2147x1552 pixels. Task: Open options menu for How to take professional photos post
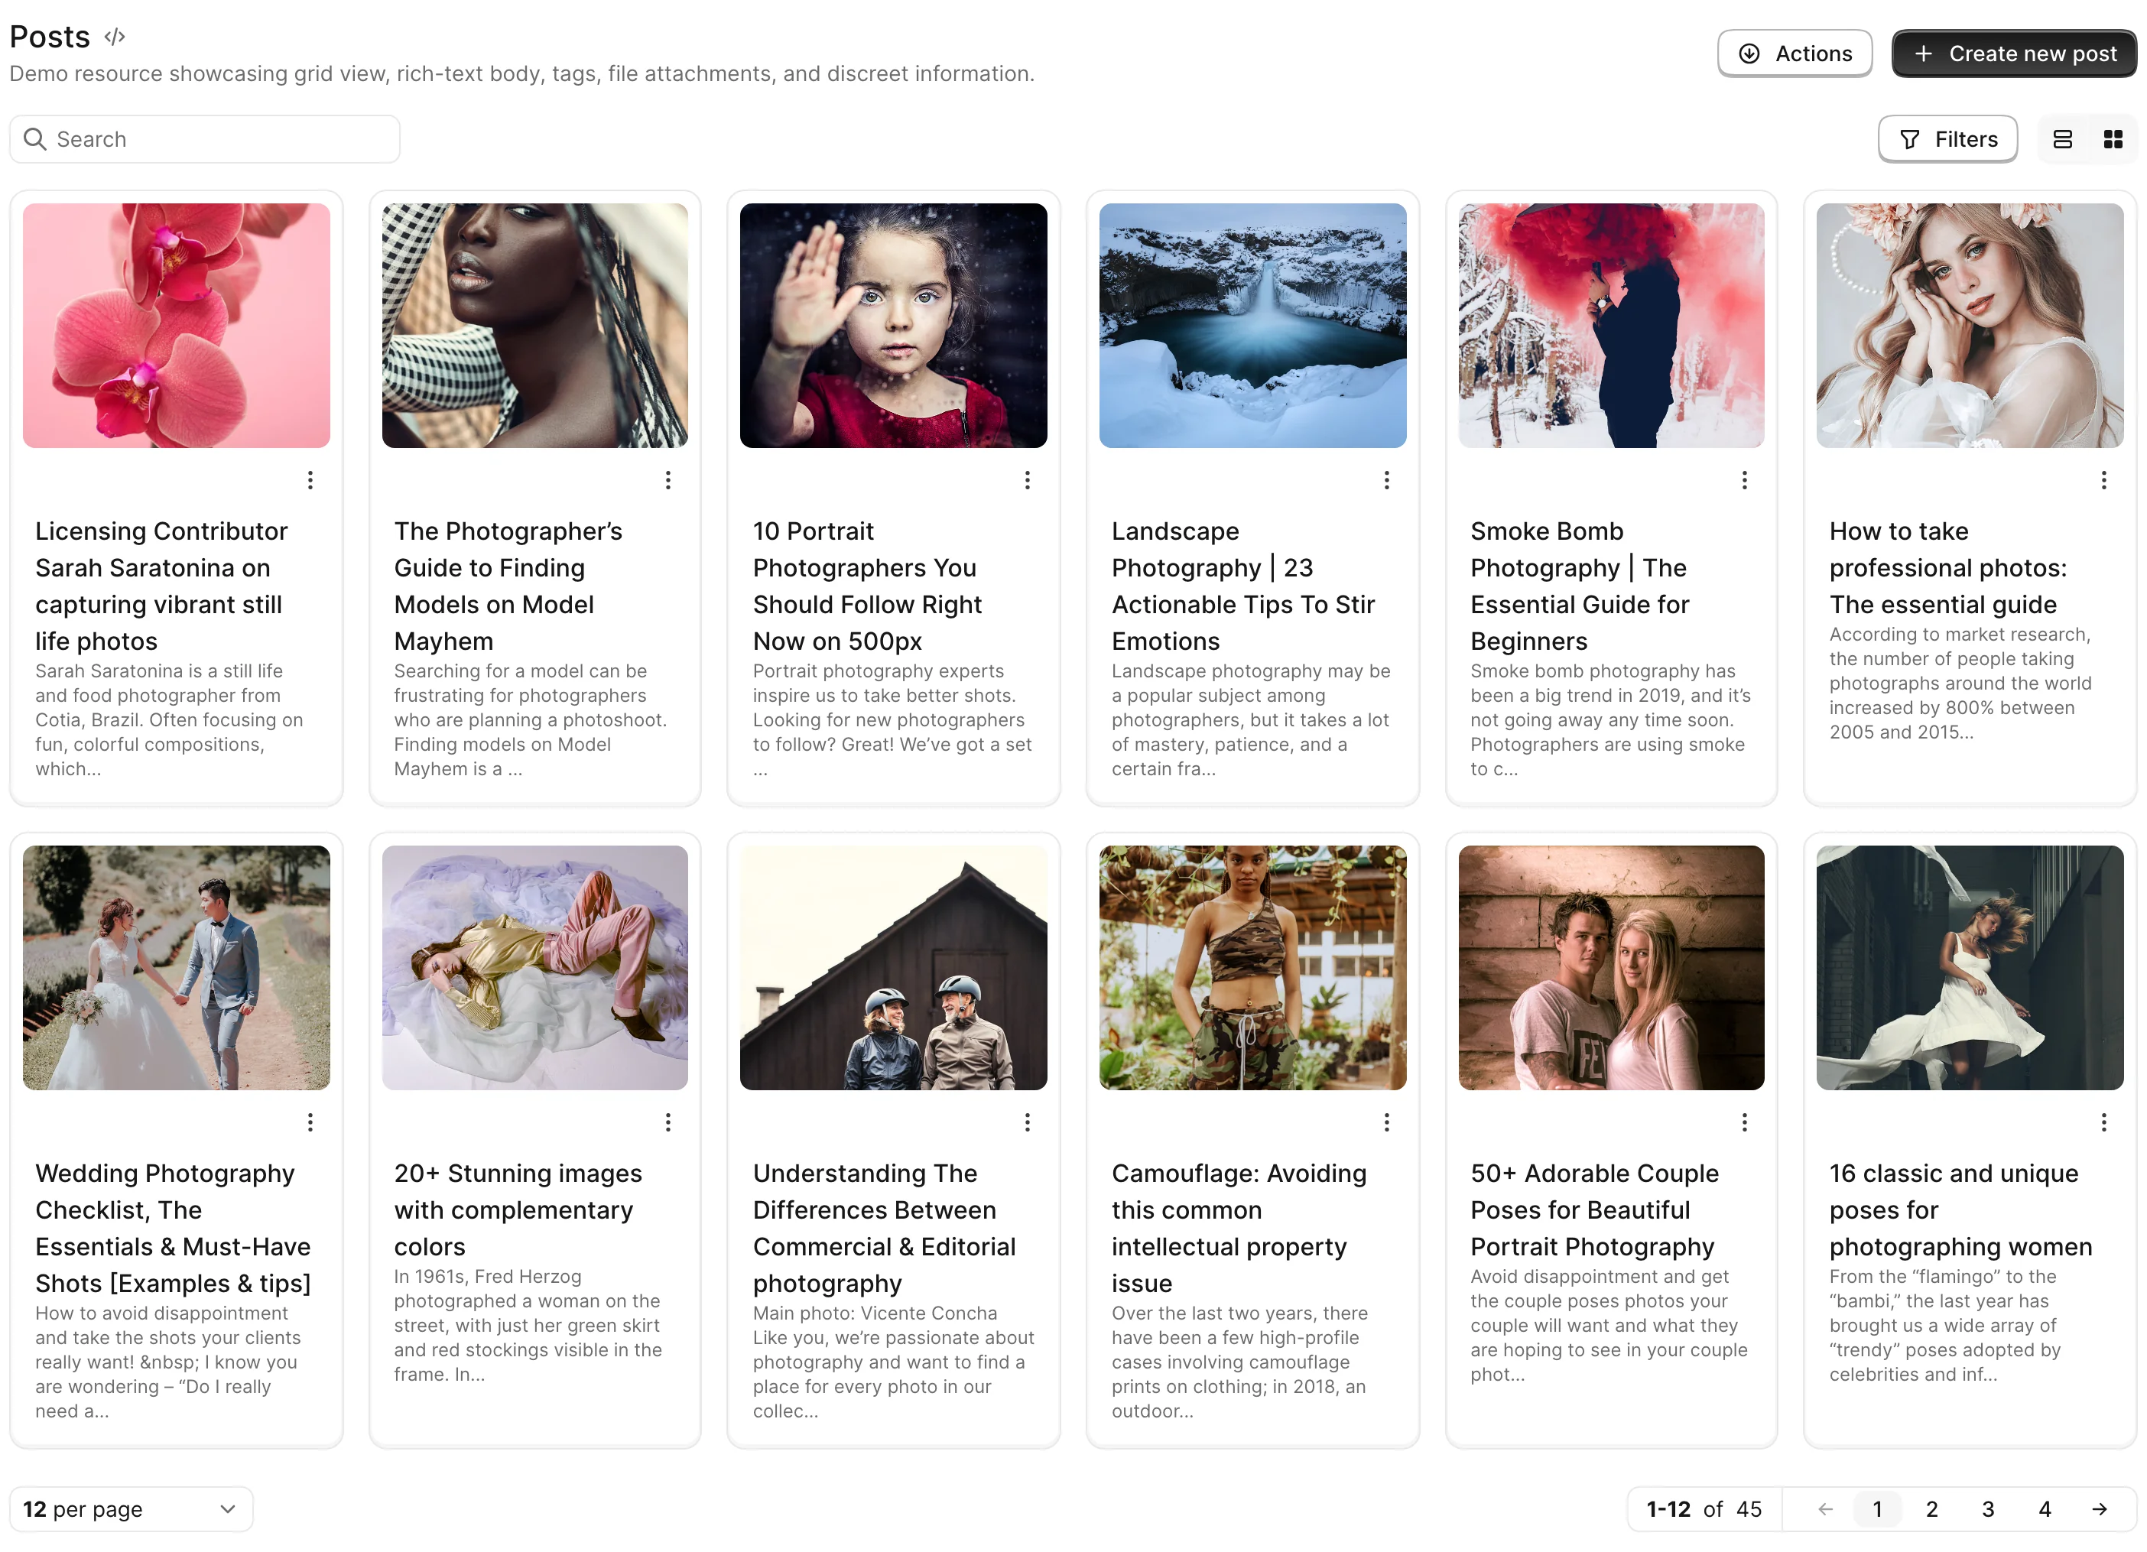2103,480
